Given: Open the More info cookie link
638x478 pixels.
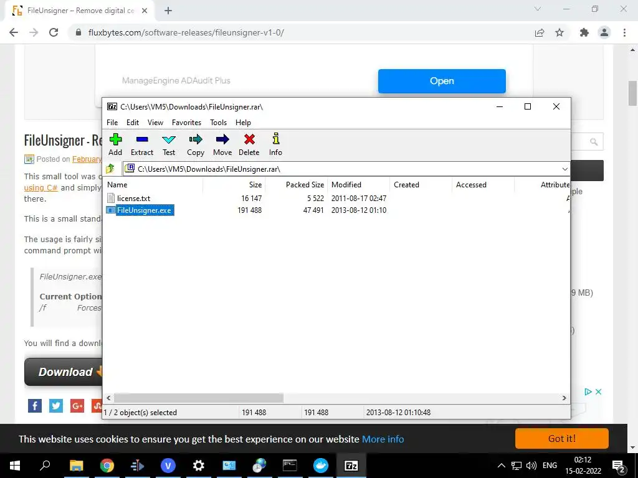Looking at the screenshot, I should pos(383,439).
